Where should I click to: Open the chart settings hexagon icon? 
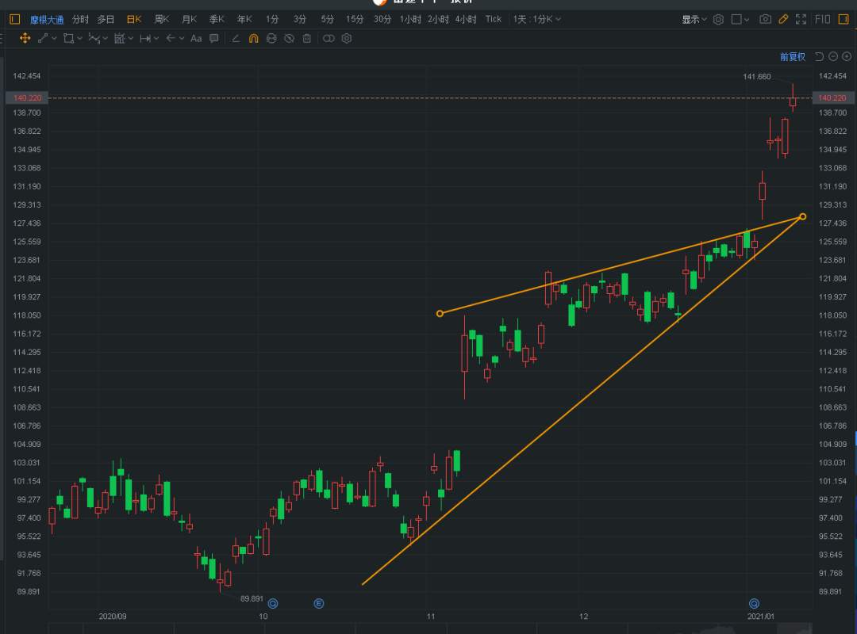tap(718, 20)
